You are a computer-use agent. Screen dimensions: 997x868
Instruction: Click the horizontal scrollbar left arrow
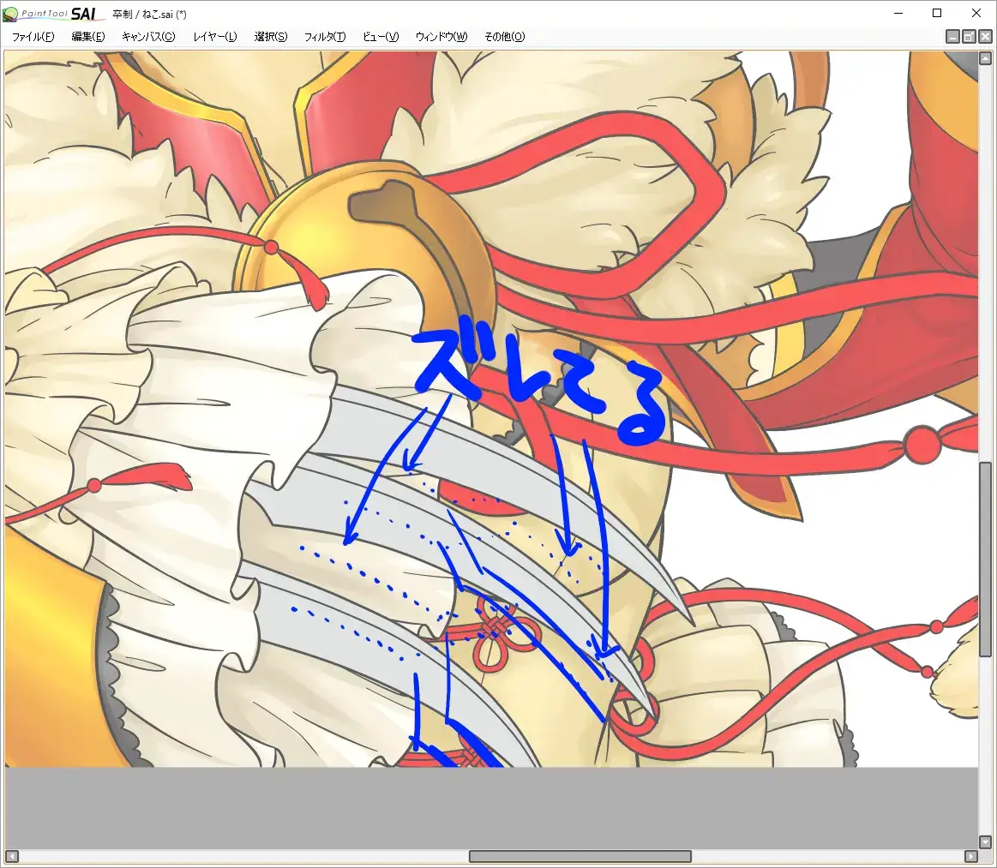pyautogui.click(x=11, y=856)
